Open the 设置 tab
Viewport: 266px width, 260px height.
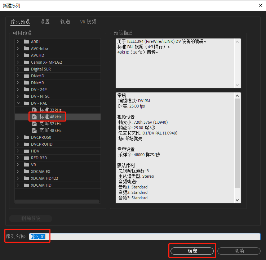[45, 22]
